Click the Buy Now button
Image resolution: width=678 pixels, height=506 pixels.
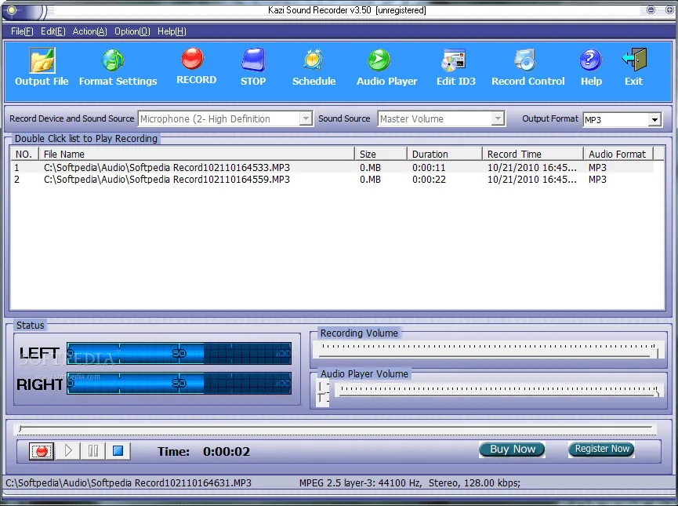512,450
